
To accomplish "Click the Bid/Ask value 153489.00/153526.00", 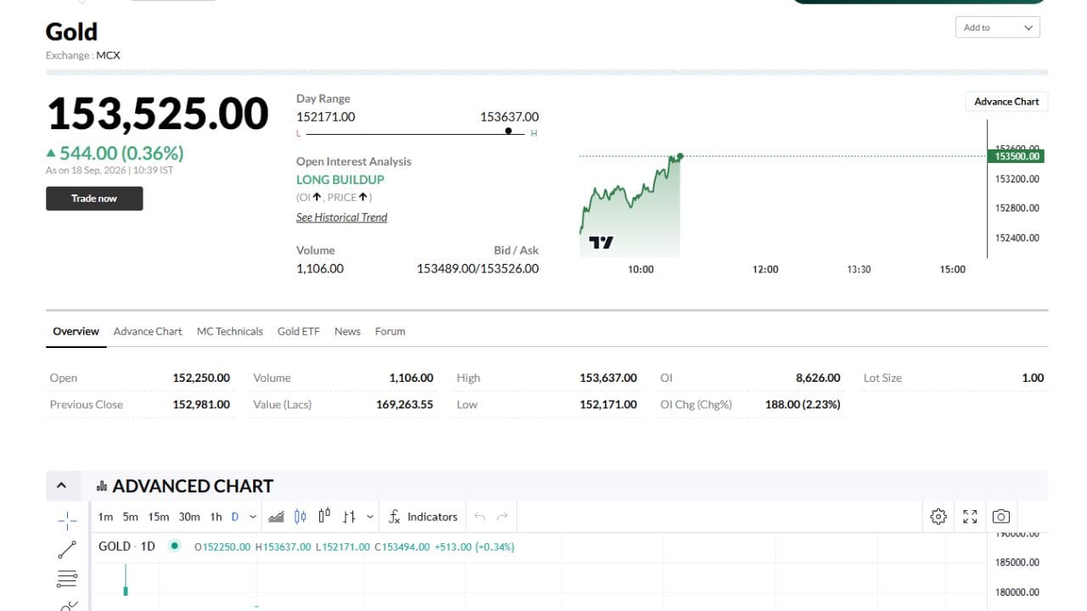I will pyautogui.click(x=477, y=268).
